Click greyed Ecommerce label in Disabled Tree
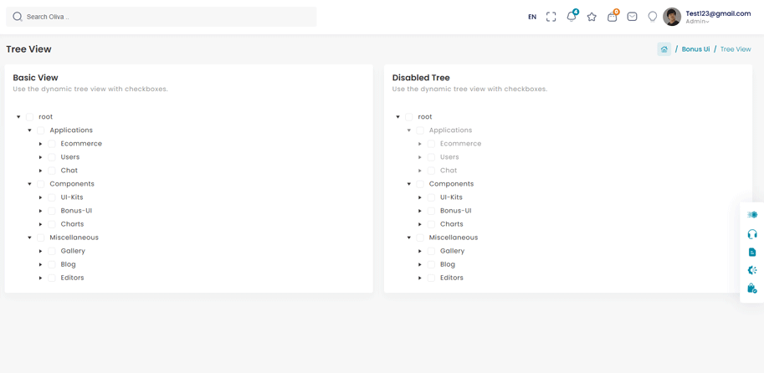The height and width of the screenshot is (373, 764). click(x=461, y=144)
